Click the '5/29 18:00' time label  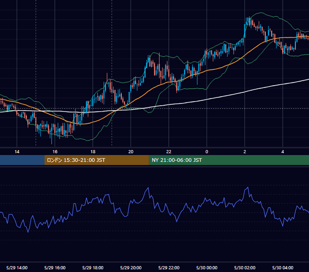(93, 267)
